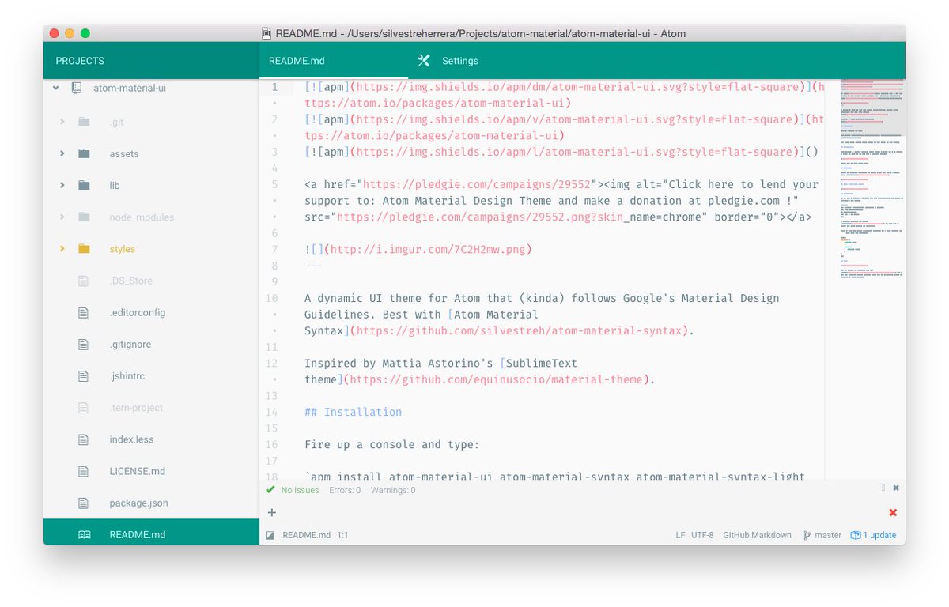Select the README.md editor tab

coord(297,61)
